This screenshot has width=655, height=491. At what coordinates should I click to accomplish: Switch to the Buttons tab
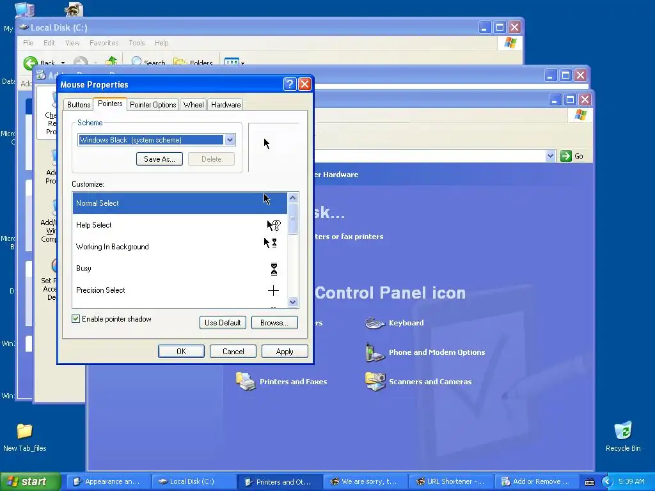pyautogui.click(x=79, y=105)
